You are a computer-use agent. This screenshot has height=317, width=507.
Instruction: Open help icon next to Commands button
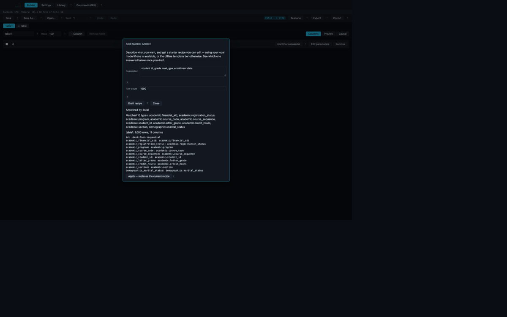(101, 5)
